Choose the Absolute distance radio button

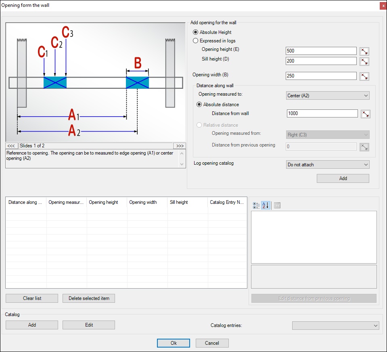coord(199,105)
